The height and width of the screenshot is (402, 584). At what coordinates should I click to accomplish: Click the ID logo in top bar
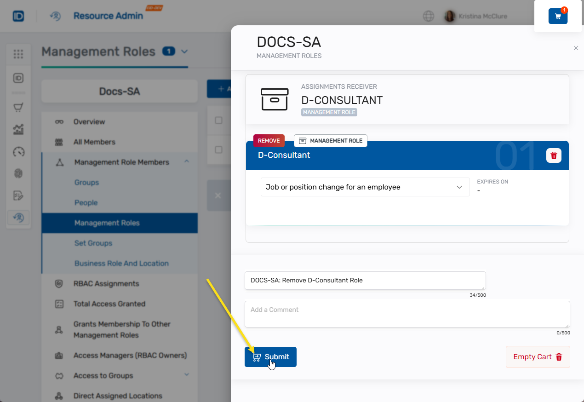pos(18,16)
